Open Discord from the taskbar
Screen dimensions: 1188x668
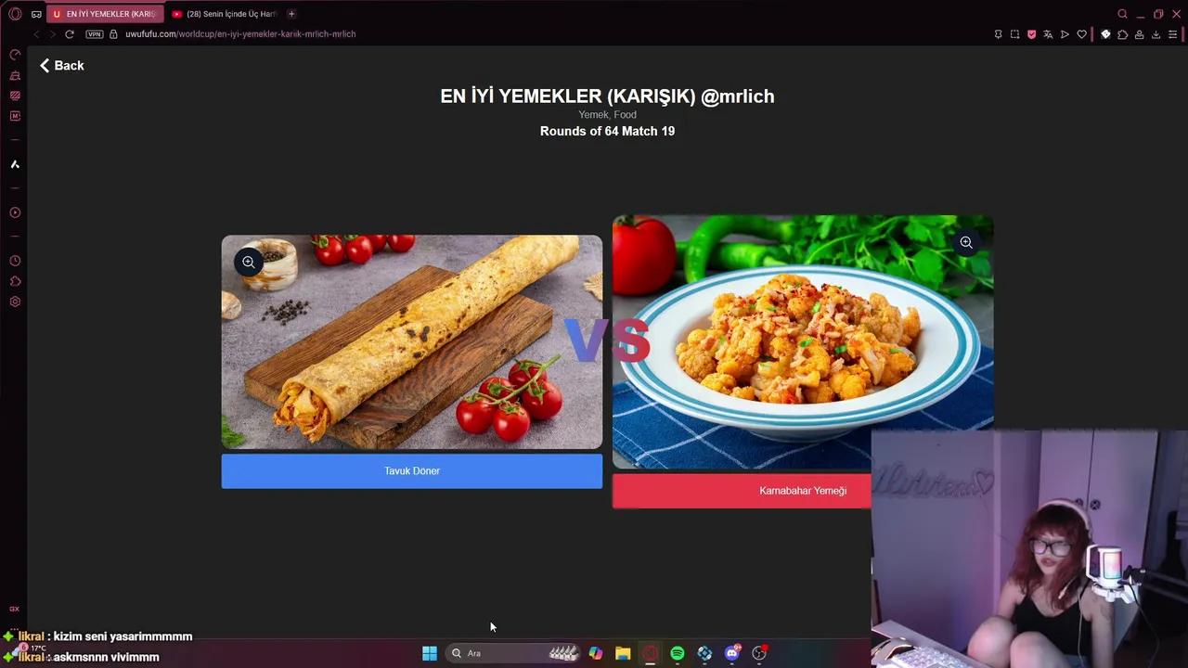(x=732, y=653)
